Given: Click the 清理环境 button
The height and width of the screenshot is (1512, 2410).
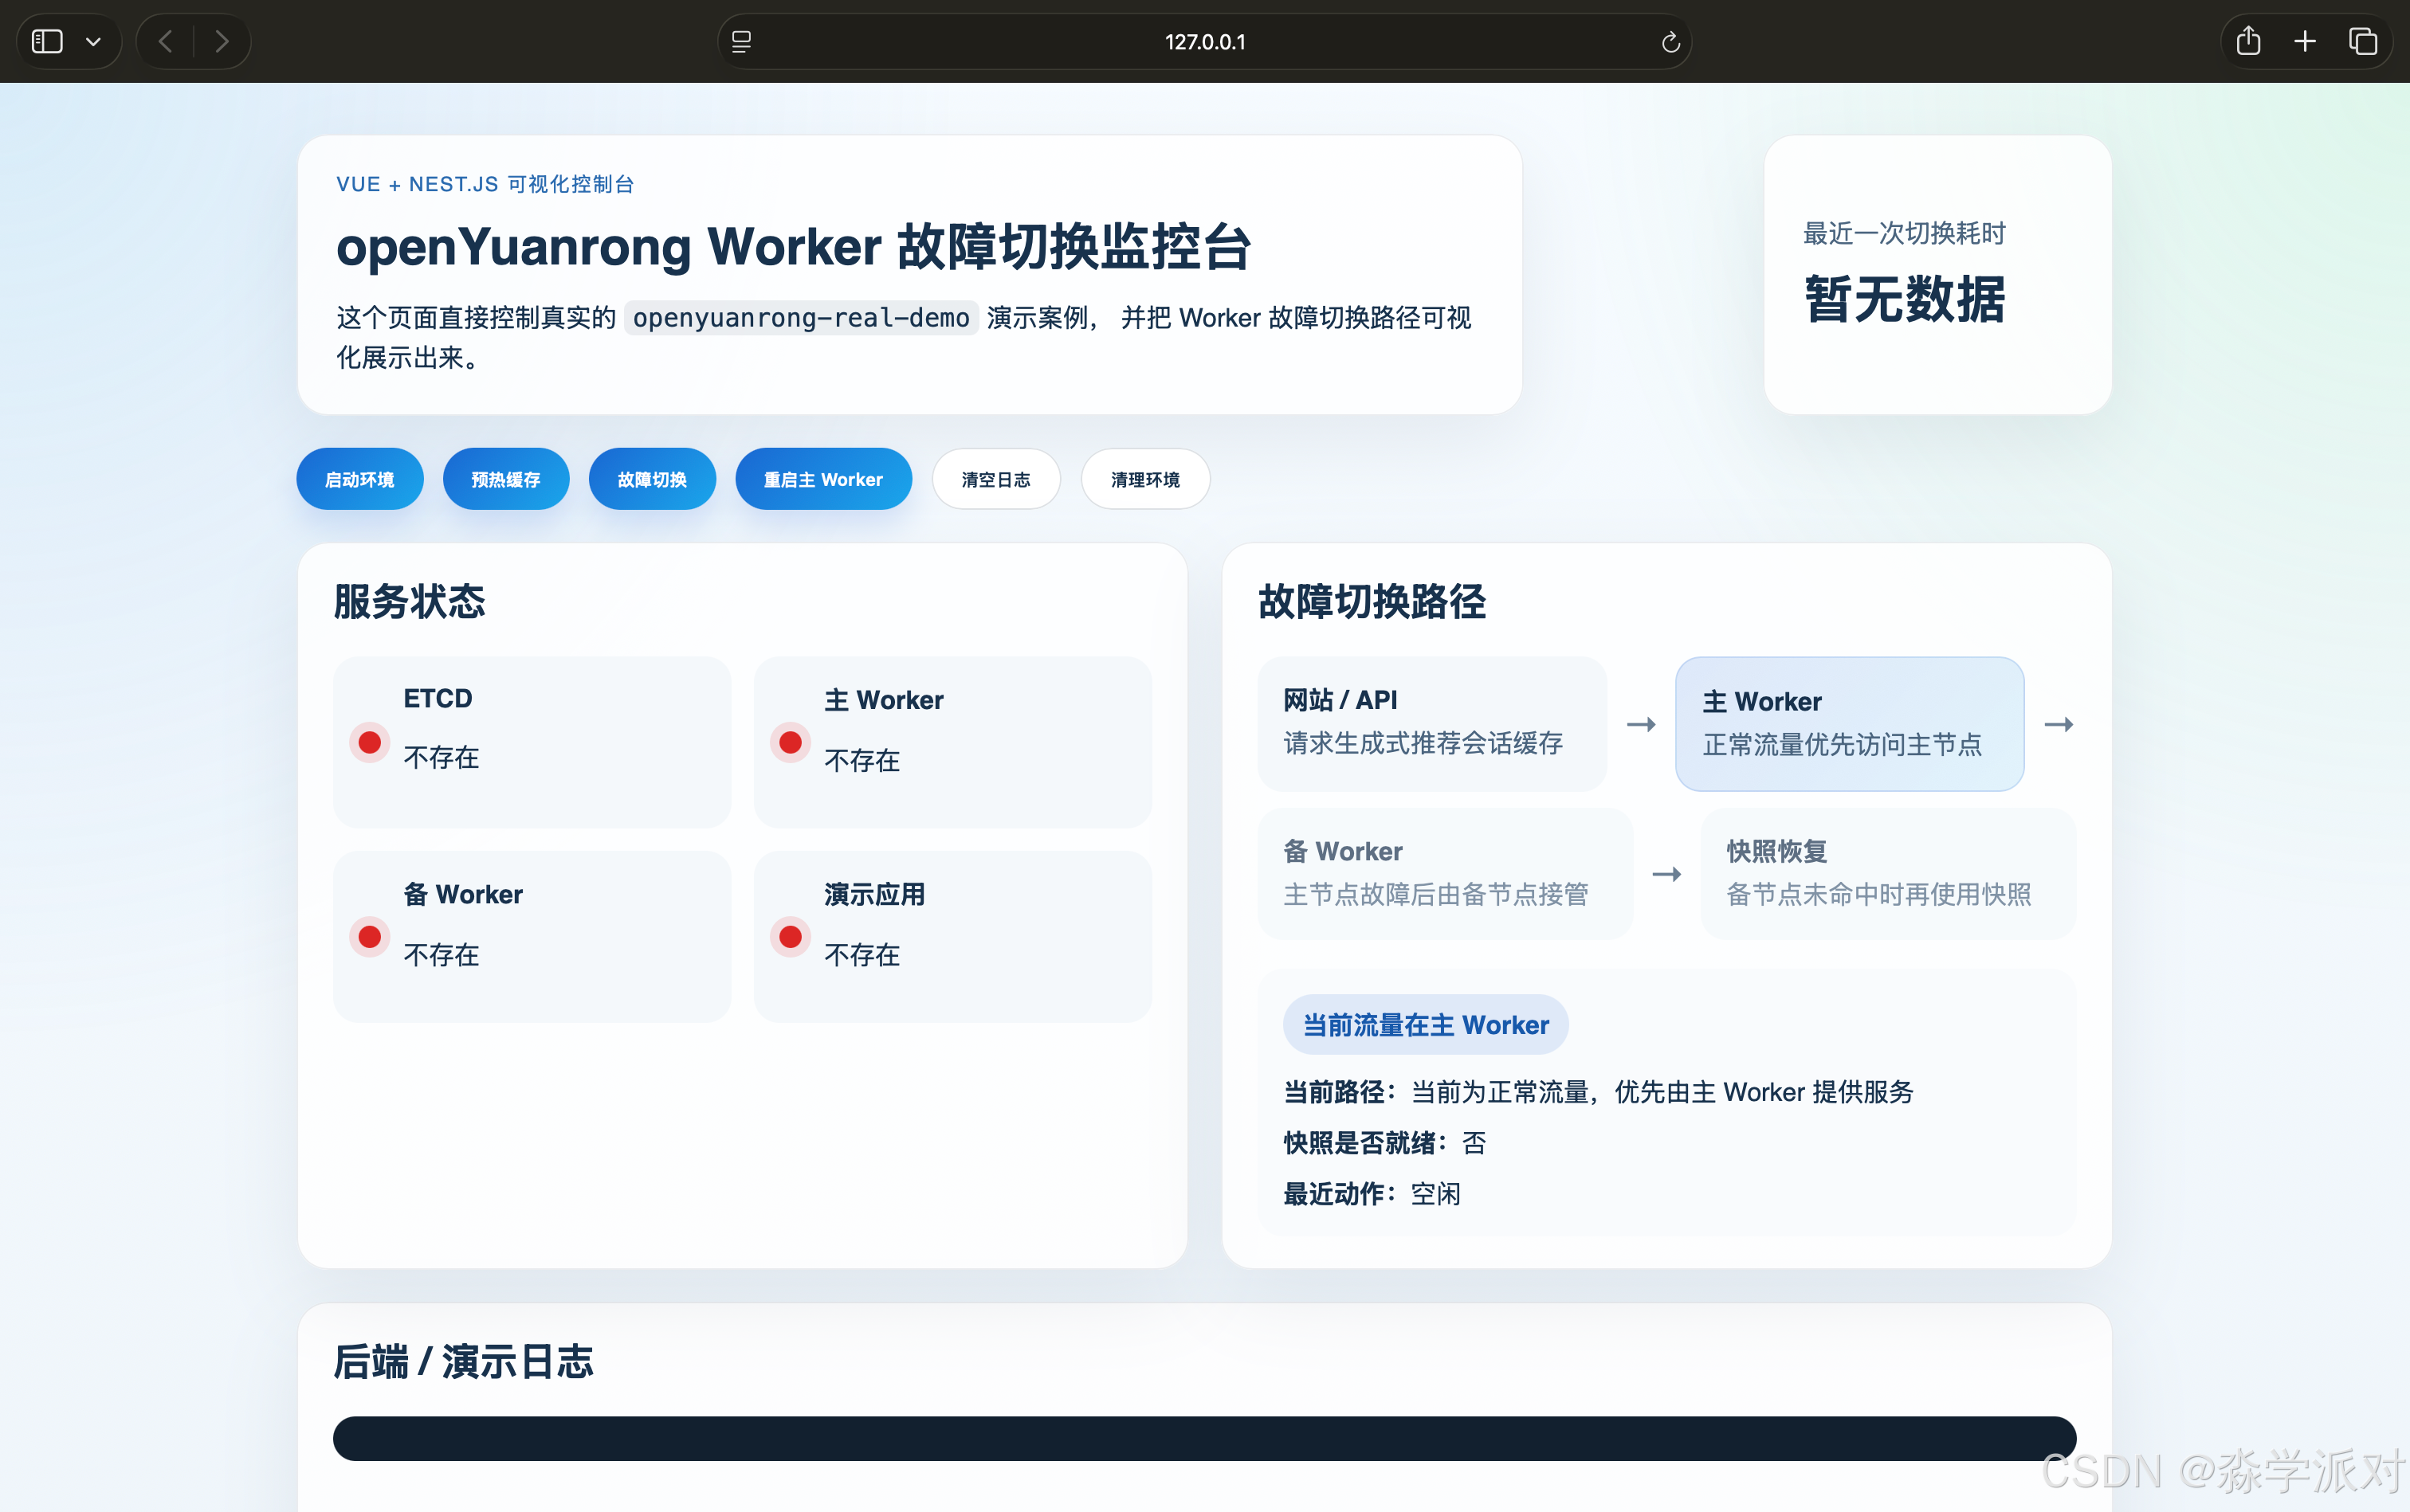Looking at the screenshot, I should pyautogui.click(x=1144, y=479).
